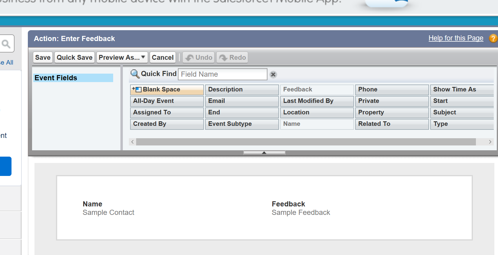Screen dimensions: 498x255
Task: Select the Created By field
Action: tap(167, 124)
